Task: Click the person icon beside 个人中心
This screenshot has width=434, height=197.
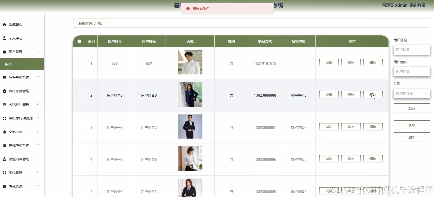Action: [4, 38]
